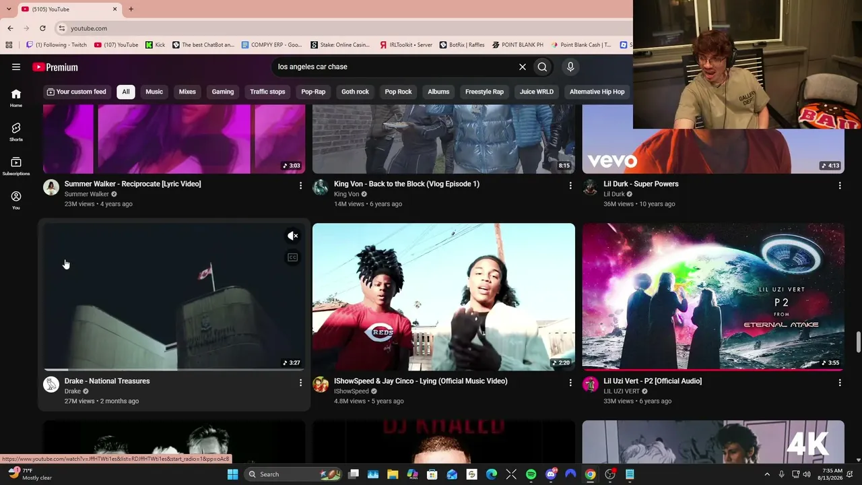Open IShowSpeed channel avatar
Image resolution: width=862 pixels, height=485 pixels.
[321, 385]
